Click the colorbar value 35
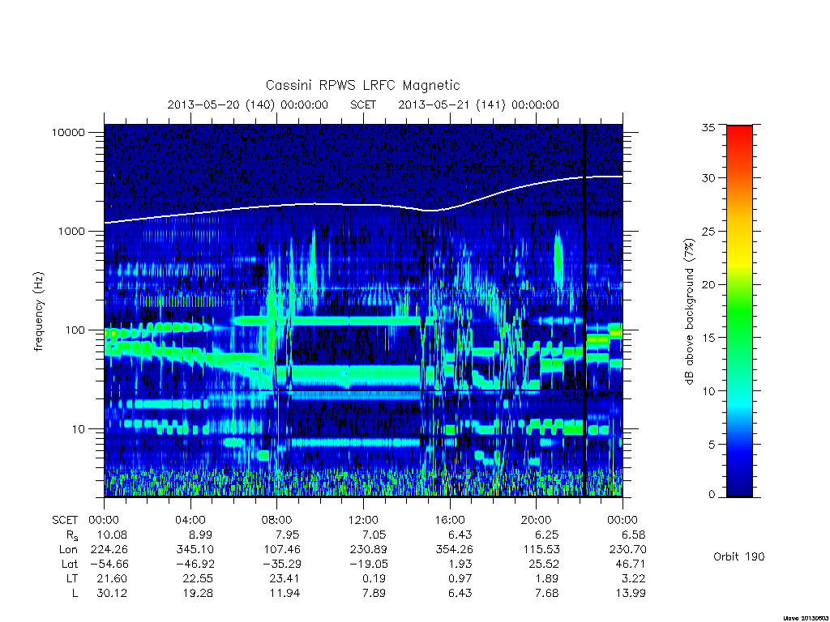 pyautogui.click(x=708, y=127)
